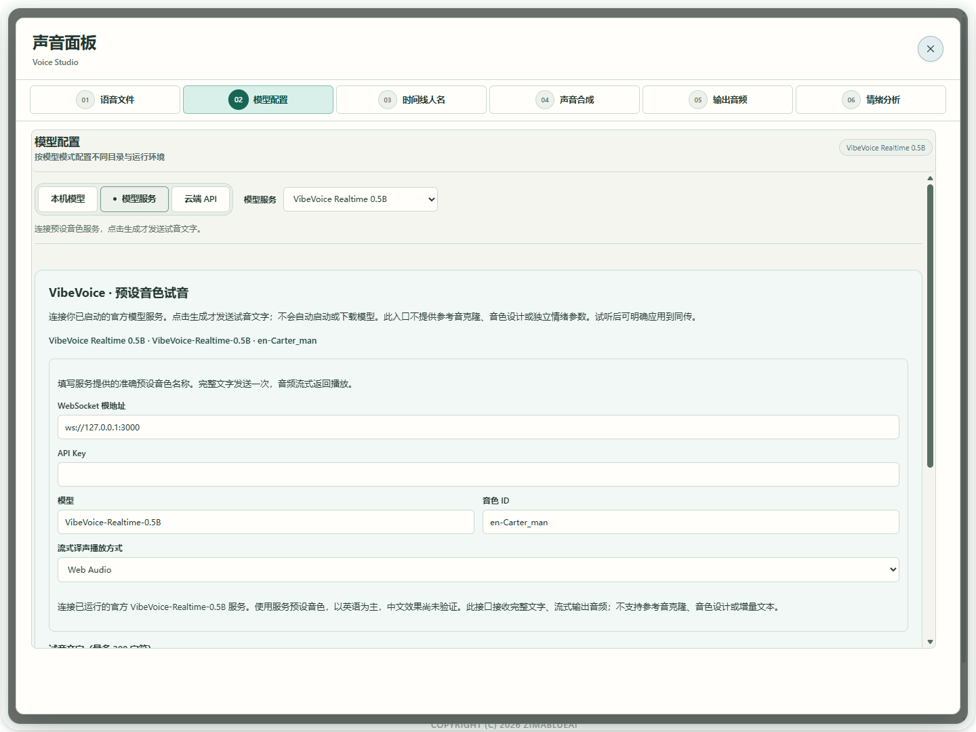Screen dimensions: 976x732
Task: Click the '连接预设音色服务，点击生成才发送试音文字。' hint
Action: 119,229
